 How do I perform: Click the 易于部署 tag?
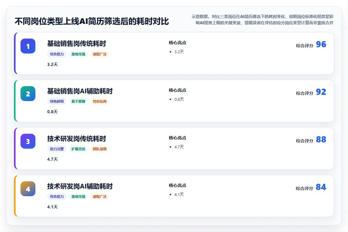78,101
